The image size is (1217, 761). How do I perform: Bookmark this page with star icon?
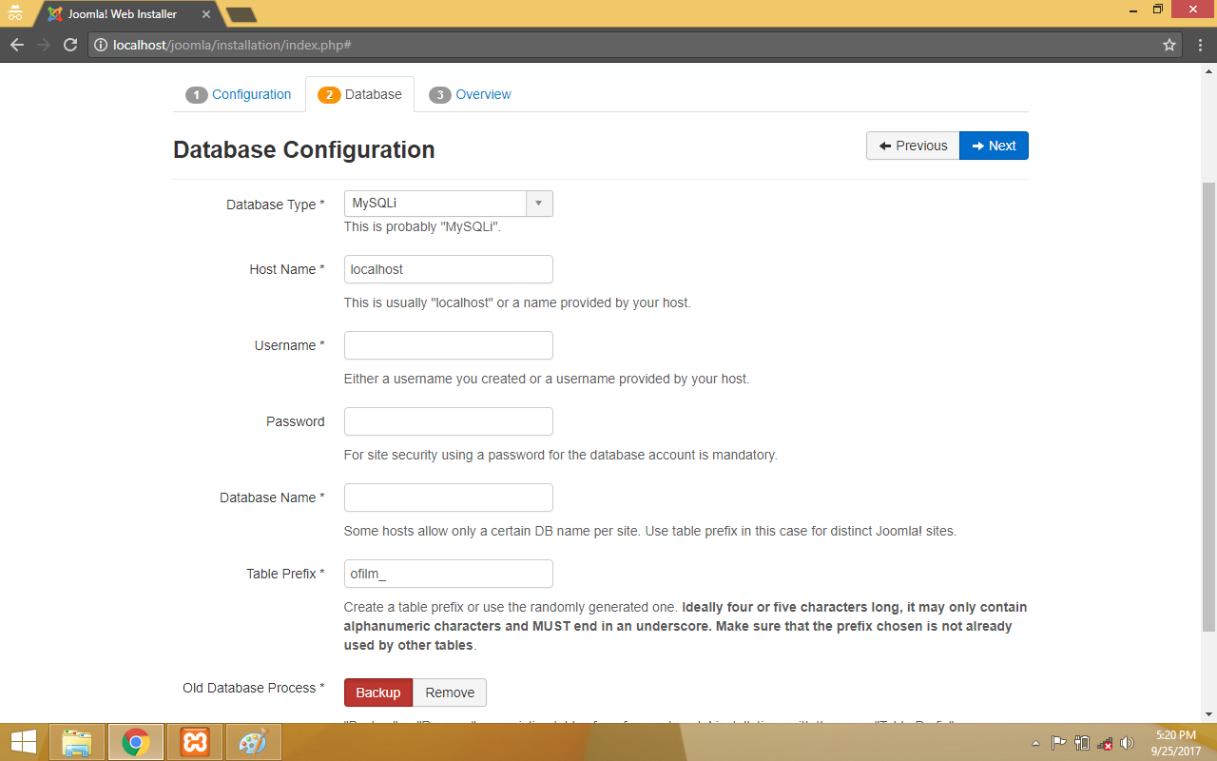click(1169, 45)
